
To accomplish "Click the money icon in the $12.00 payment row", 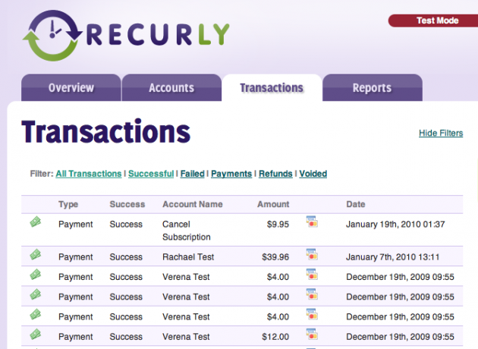I will [35, 335].
